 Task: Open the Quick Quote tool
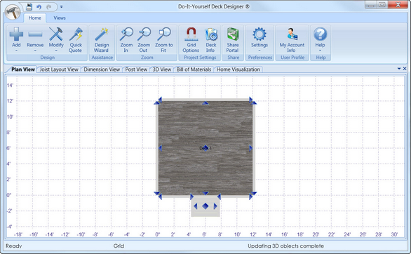(x=76, y=40)
